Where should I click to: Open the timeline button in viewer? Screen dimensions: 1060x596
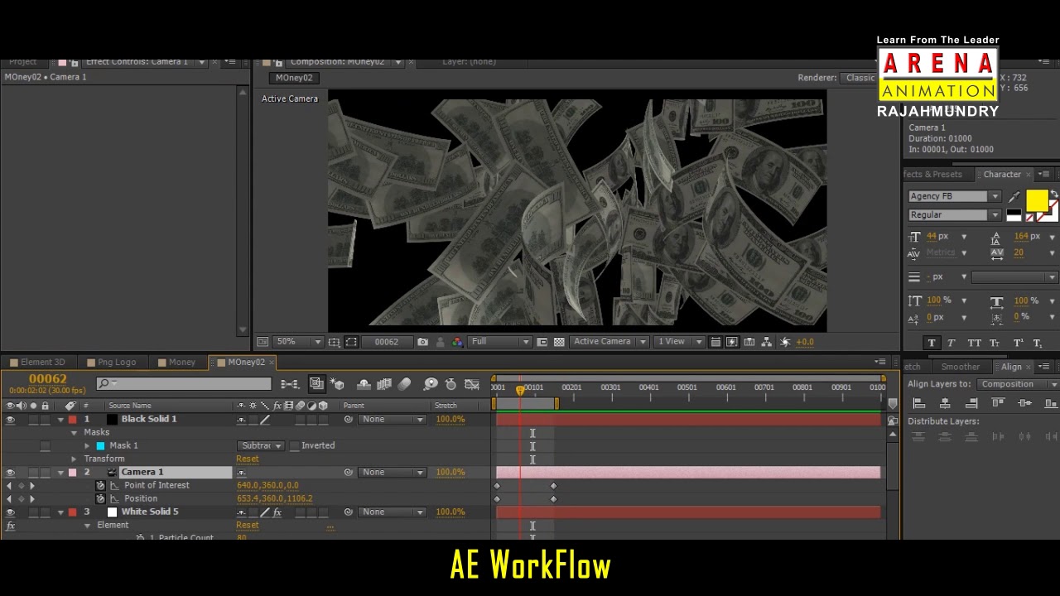[749, 342]
